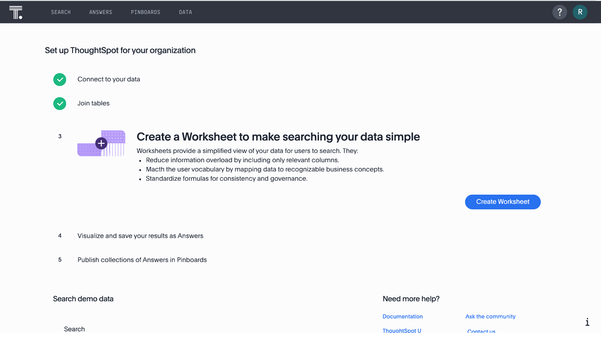Switch to the ANSWERS tab

point(101,12)
